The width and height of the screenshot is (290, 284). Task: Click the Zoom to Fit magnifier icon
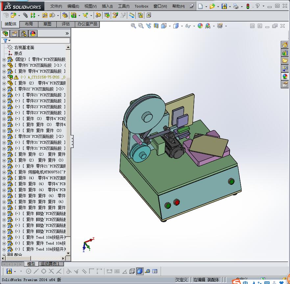[133, 26]
